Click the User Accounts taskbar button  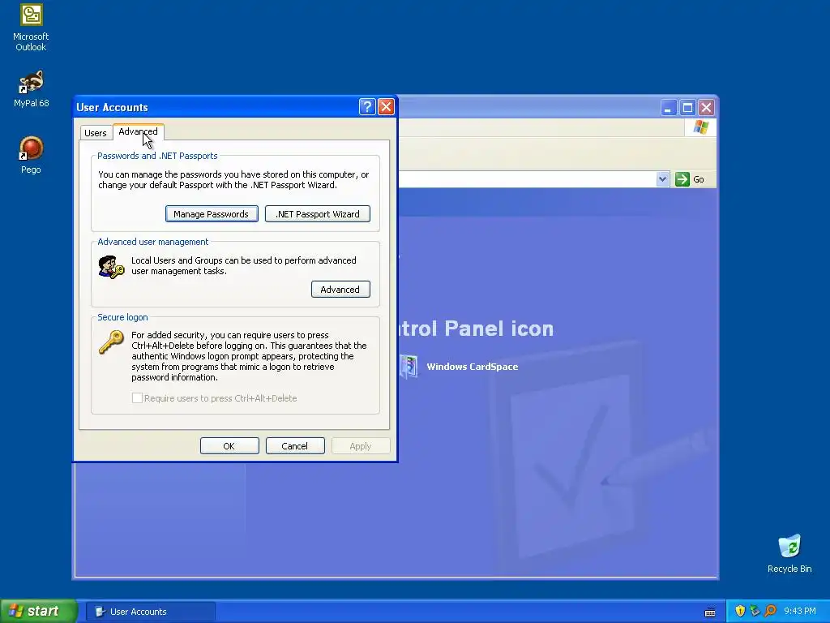click(151, 612)
